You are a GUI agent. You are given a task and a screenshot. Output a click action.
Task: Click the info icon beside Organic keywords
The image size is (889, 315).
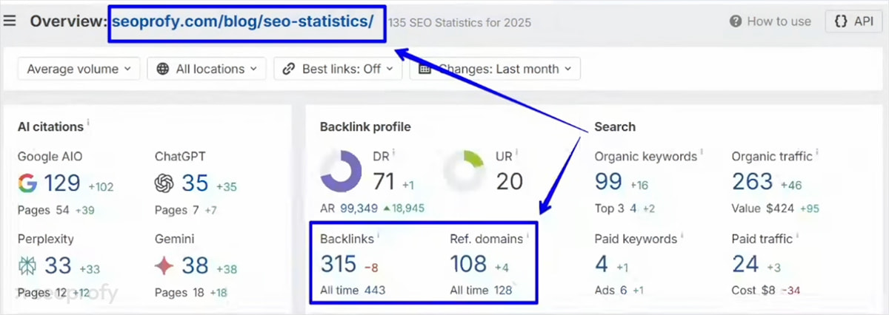point(702,153)
